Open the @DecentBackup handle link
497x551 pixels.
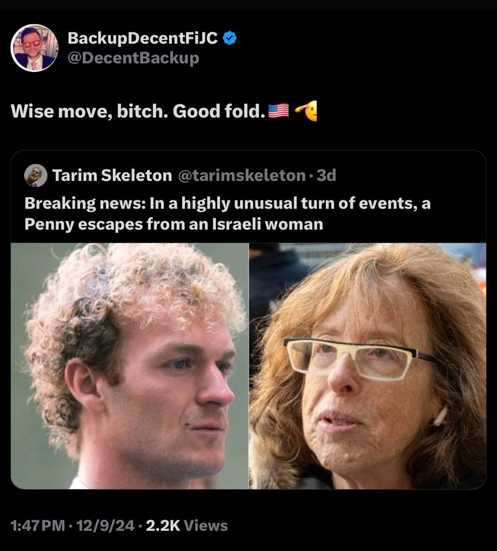133,58
